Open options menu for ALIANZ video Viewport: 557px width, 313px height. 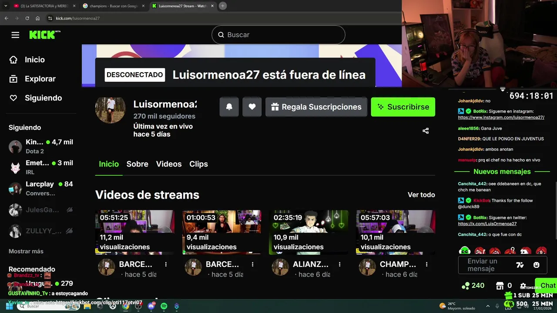[x=339, y=264]
